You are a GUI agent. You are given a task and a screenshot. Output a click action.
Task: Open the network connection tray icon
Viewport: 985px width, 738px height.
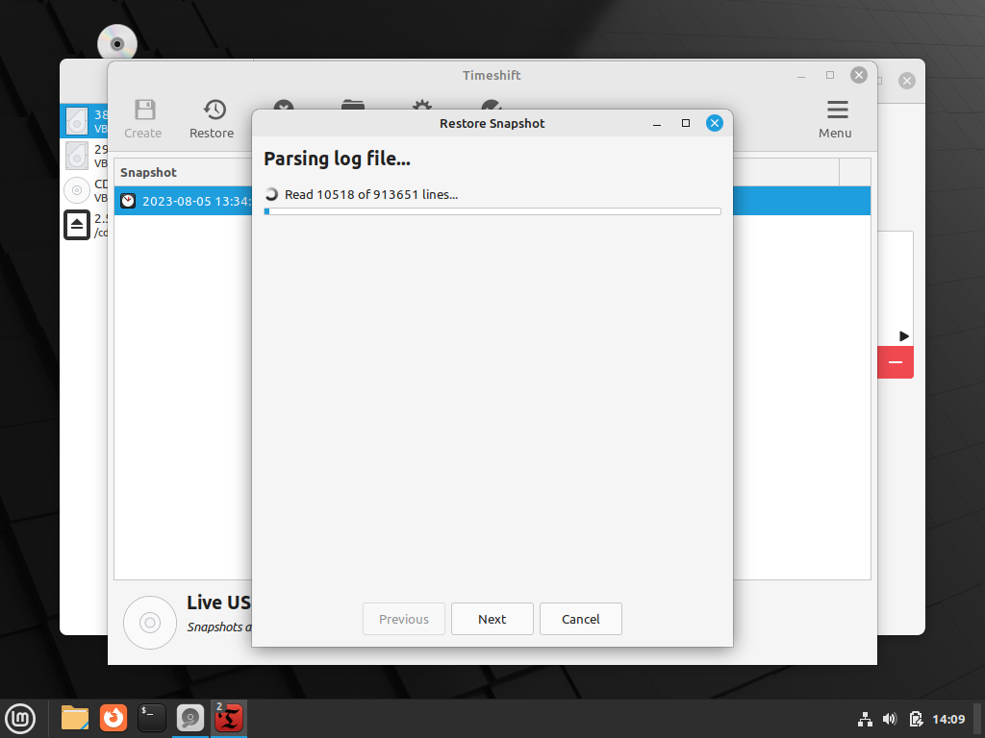865,719
